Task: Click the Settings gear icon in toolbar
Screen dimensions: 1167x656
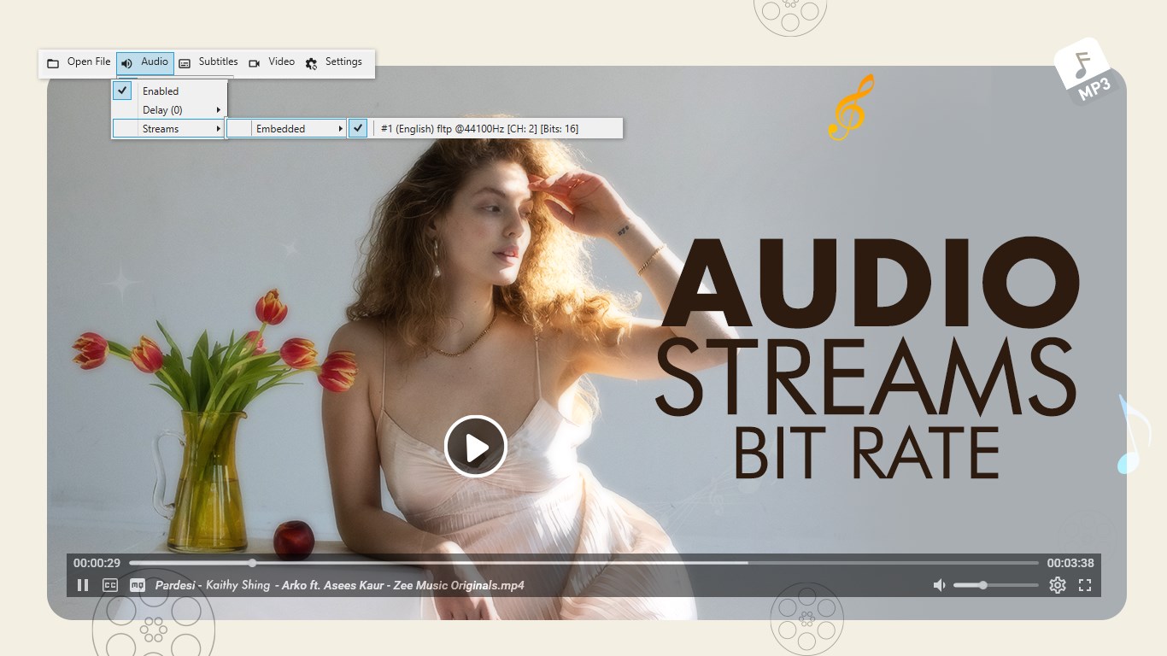Action: pyautogui.click(x=309, y=61)
